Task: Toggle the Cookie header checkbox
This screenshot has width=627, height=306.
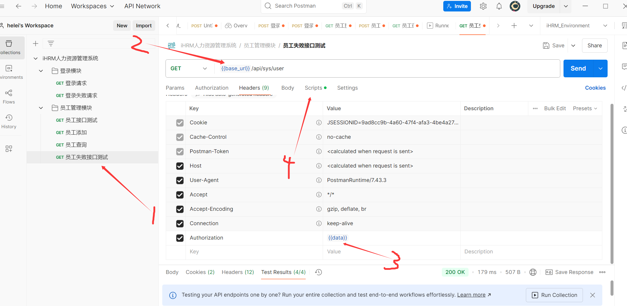Action: 180,123
